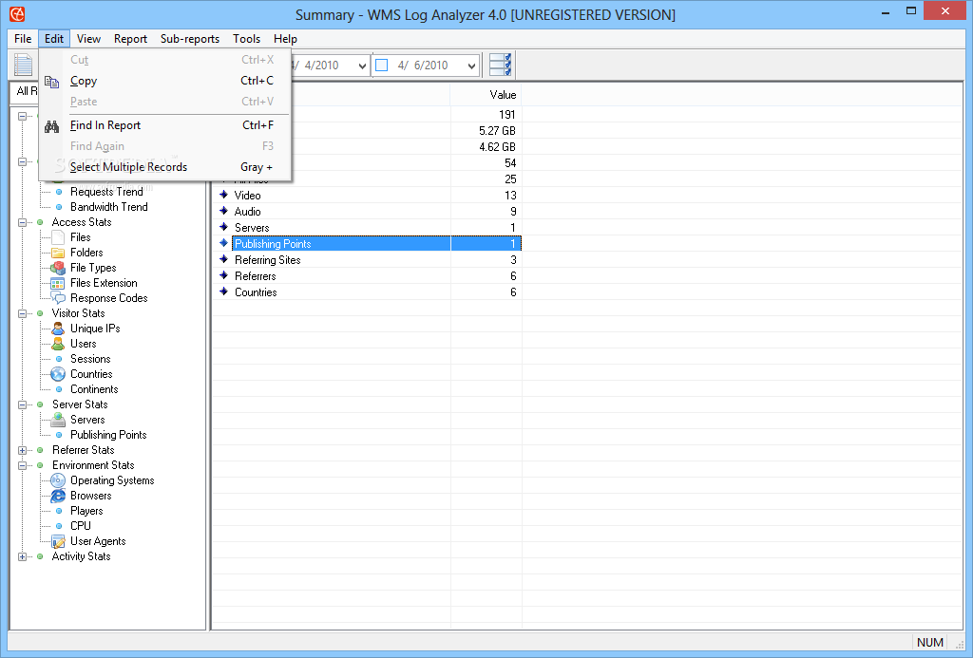973x658 pixels.
Task: Click the binoculars icon for Find In Report
Action: pyautogui.click(x=51, y=126)
